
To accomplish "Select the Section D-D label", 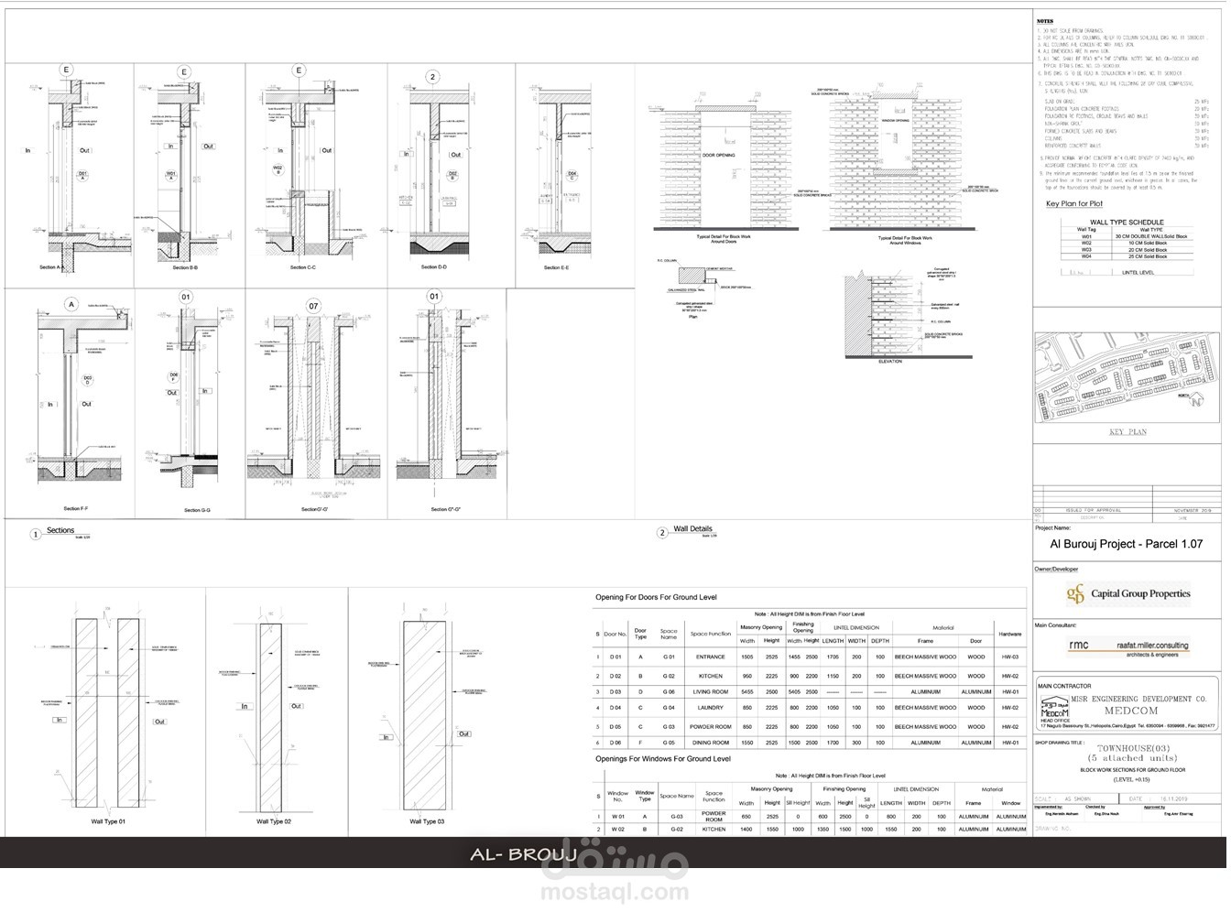I will point(433,266).
